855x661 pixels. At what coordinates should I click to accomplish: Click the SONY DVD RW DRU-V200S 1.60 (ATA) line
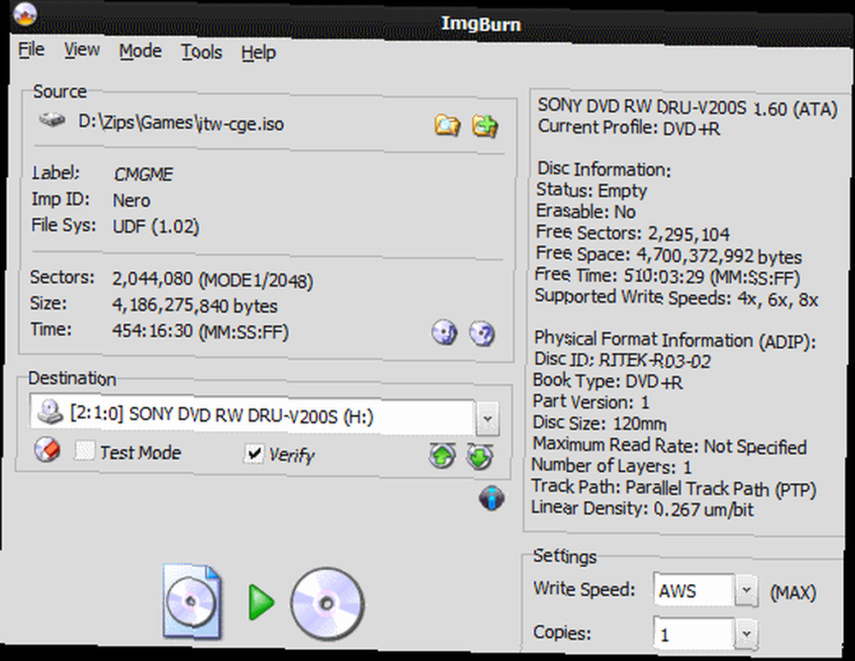[x=687, y=108]
